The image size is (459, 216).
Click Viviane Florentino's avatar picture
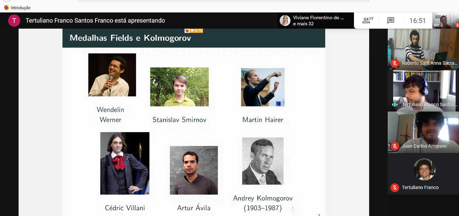[x=285, y=21]
